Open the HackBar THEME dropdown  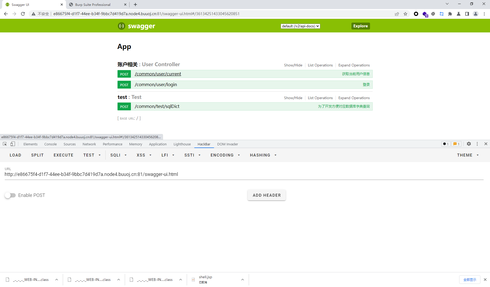pos(468,155)
